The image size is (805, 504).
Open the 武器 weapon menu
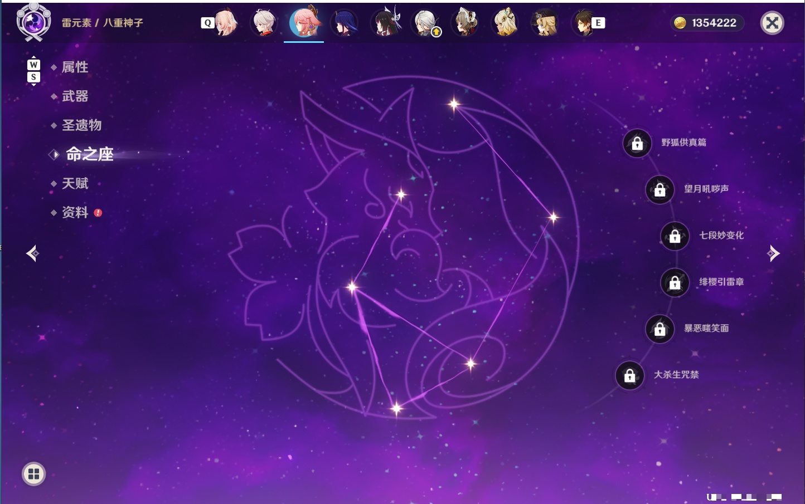75,96
